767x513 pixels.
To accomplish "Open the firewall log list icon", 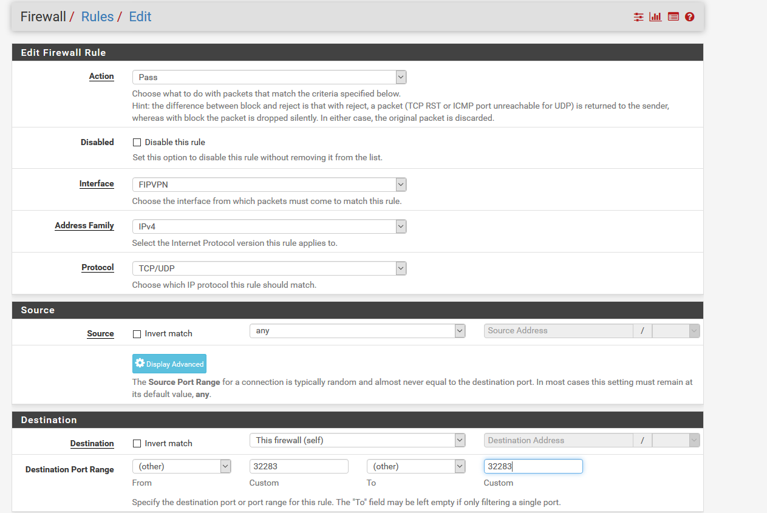I will (x=673, y=17).
